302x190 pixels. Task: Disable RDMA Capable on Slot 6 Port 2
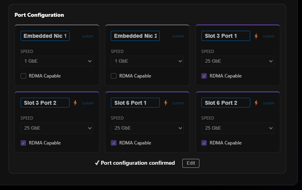204,143
